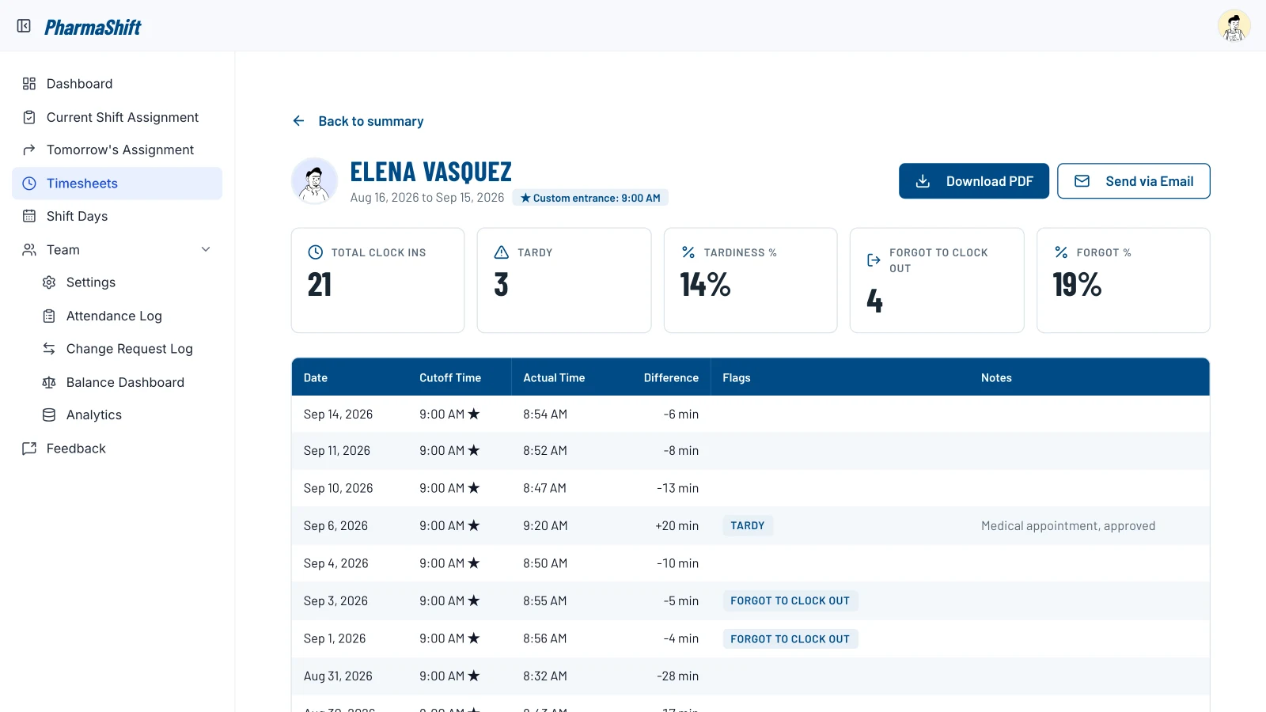Click the Tomorrow's Assignment arrow icon
This screenshot has height=712, width=1266.
point(29,150)
